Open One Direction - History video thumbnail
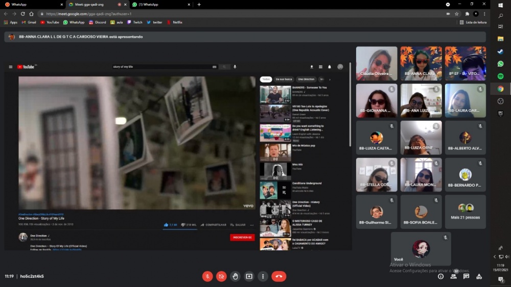 pos(275,208)
